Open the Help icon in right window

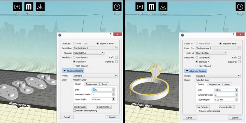coord(240,7)
